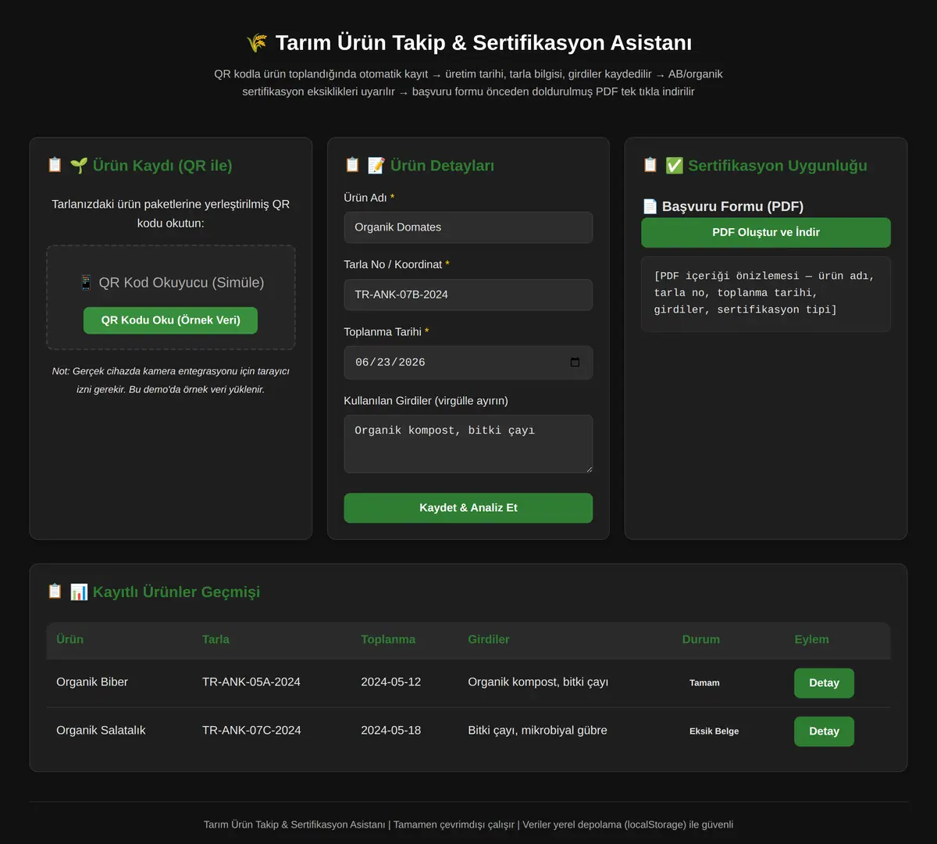937x844 pixels.
Task: Click the Toplanma column header
Action: pos(388,639)
